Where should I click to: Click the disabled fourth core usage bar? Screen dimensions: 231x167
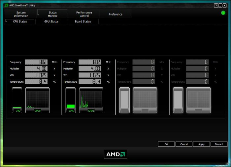178,100
